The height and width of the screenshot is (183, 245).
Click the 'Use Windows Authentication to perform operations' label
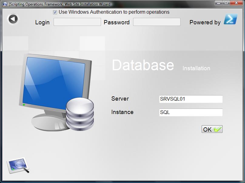[114, 12]
